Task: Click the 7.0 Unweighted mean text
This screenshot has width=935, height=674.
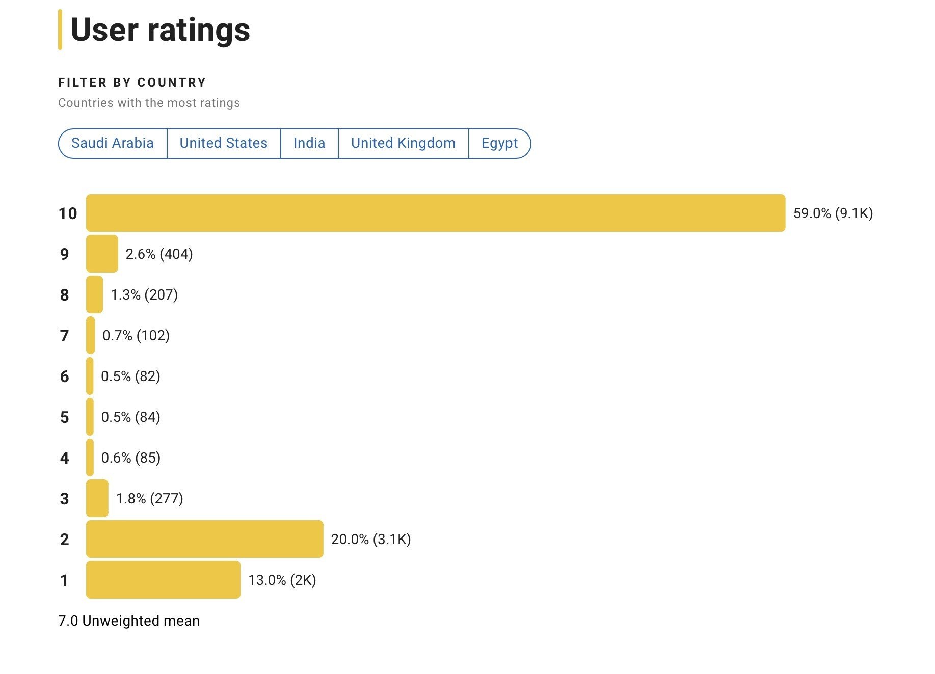Action: tap(129, 621)
